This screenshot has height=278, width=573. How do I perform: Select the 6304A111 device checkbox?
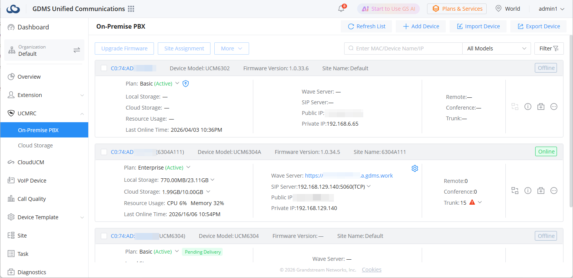click(x=104, y=152)
